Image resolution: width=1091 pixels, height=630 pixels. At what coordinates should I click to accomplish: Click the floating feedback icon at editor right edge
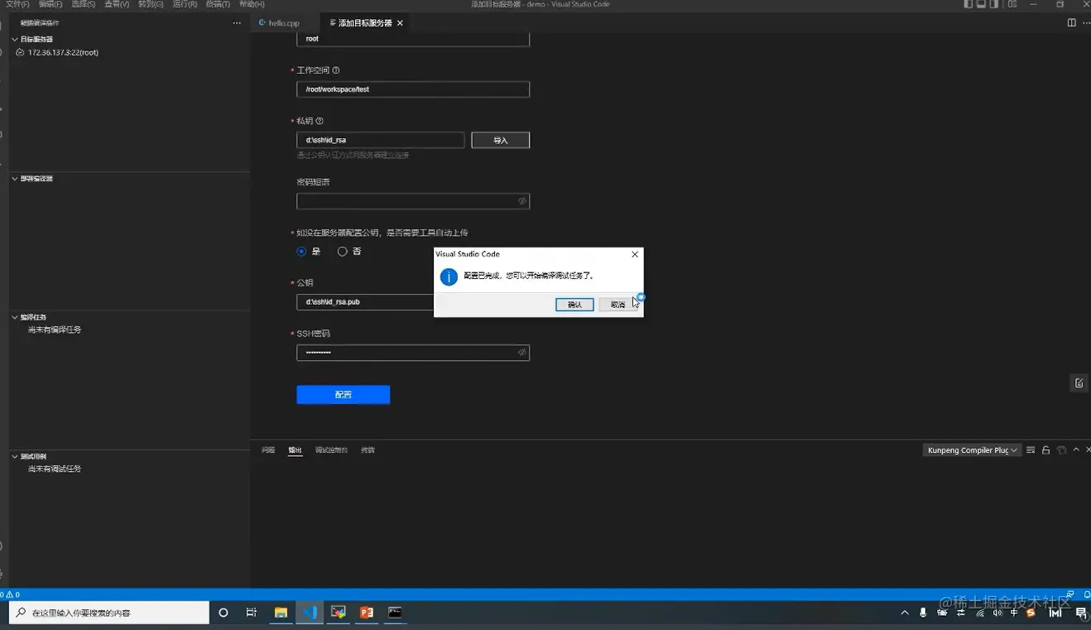[x=1079, y=382]
